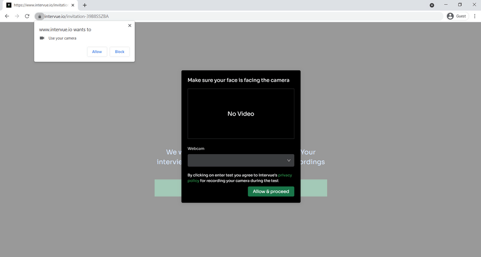Block camera access for www.intervue.io
The image size is (481, 257).
coord(119,51)
